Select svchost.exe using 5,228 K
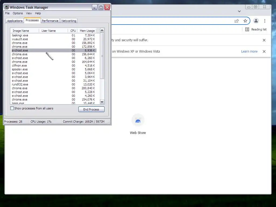Image resolution: width=276 pixels, height=207 pixels. point(54,92)
